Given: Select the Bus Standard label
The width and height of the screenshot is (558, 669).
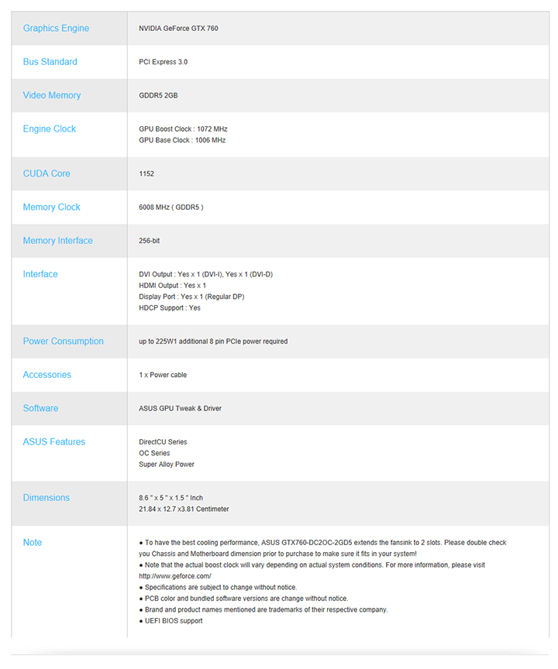Looking at the screenshot, I should click(50, 62).
